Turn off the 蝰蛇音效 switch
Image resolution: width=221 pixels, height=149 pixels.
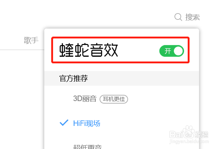click(x=172, y=51)
